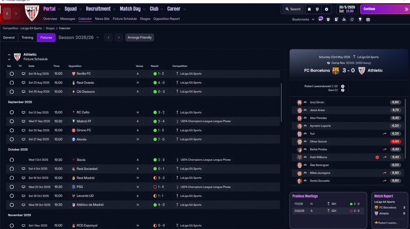Open the Squad dropdown menu

73,9
